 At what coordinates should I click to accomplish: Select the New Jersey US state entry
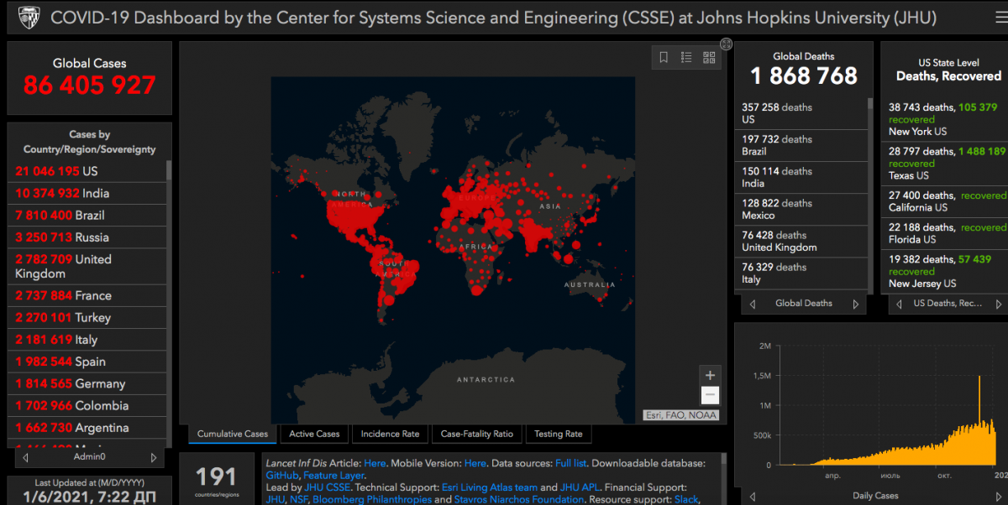coord(946,271)
